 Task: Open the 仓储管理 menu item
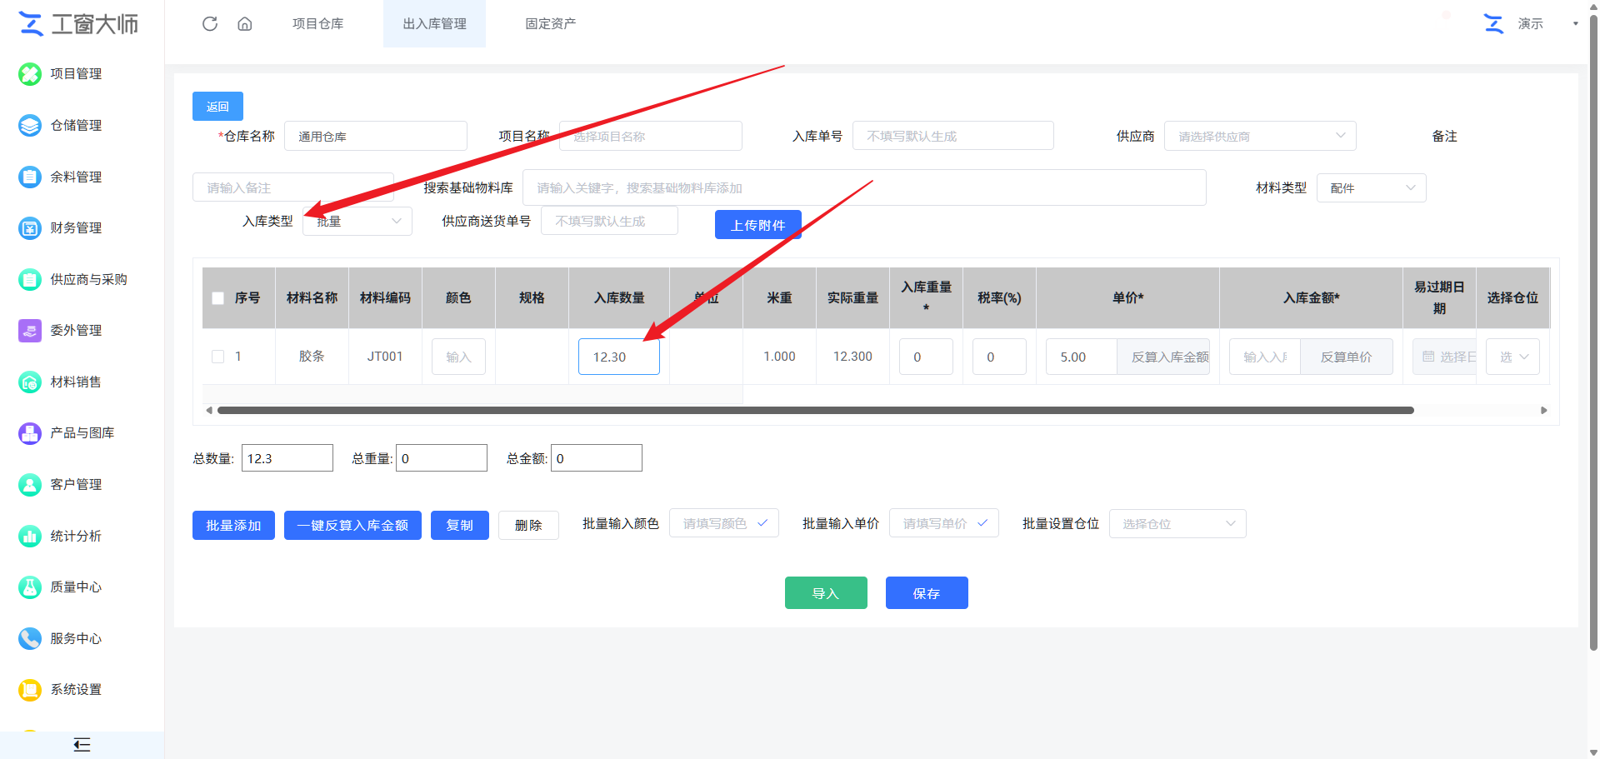76,126
